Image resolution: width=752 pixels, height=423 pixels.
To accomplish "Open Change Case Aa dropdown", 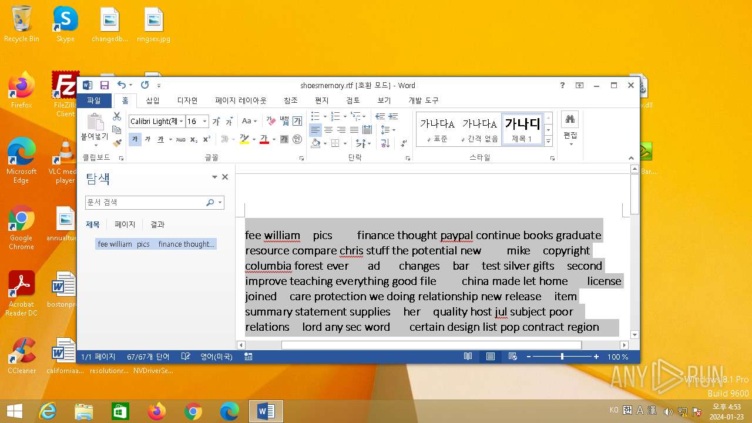I will [x=249, y=121].
